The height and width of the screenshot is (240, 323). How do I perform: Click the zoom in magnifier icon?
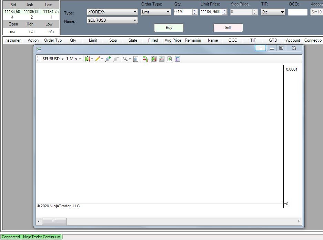click(108, 59)
